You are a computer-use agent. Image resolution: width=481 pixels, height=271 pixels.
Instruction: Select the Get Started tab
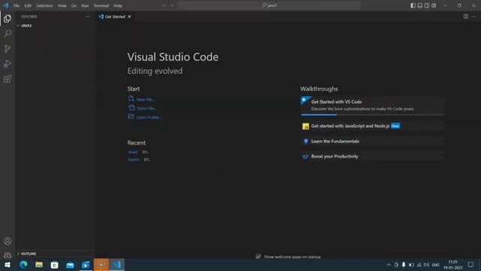[x=115, y=17]
